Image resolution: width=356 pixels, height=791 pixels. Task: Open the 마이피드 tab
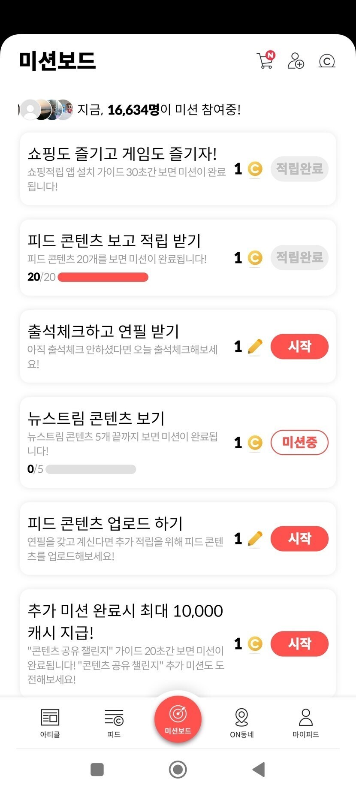tap(306, 722)
